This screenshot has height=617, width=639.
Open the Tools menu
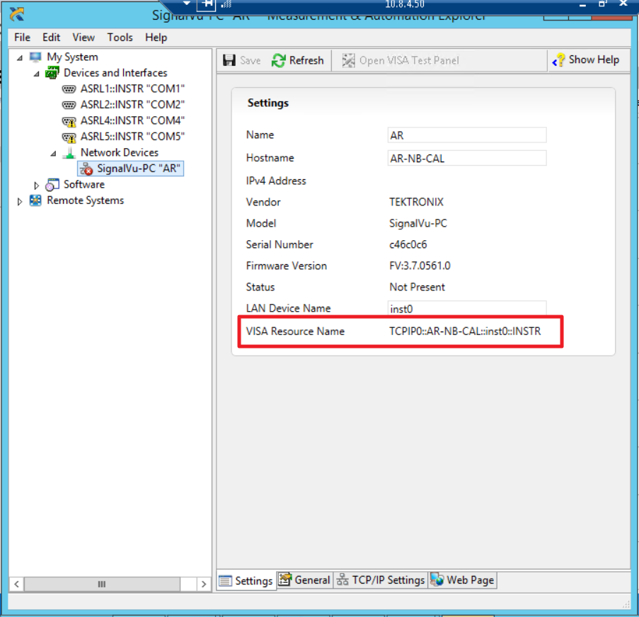tap(120, 38)
